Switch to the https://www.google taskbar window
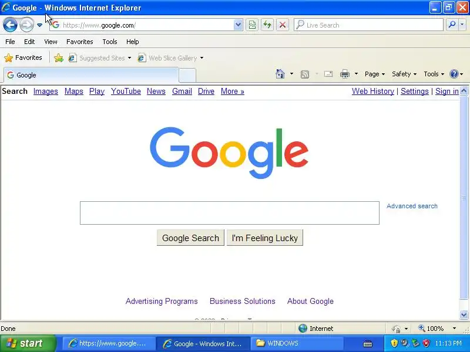The width and height of the screenshot is (470, 352). click(x=109, y=343)
